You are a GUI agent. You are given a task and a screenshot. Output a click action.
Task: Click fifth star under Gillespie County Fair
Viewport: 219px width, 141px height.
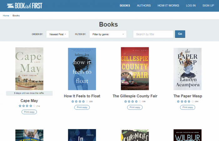[140, 102]
